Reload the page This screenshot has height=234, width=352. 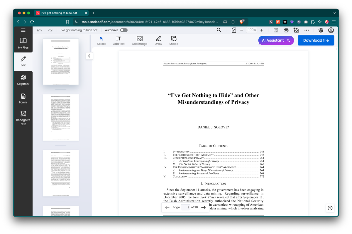32,22
